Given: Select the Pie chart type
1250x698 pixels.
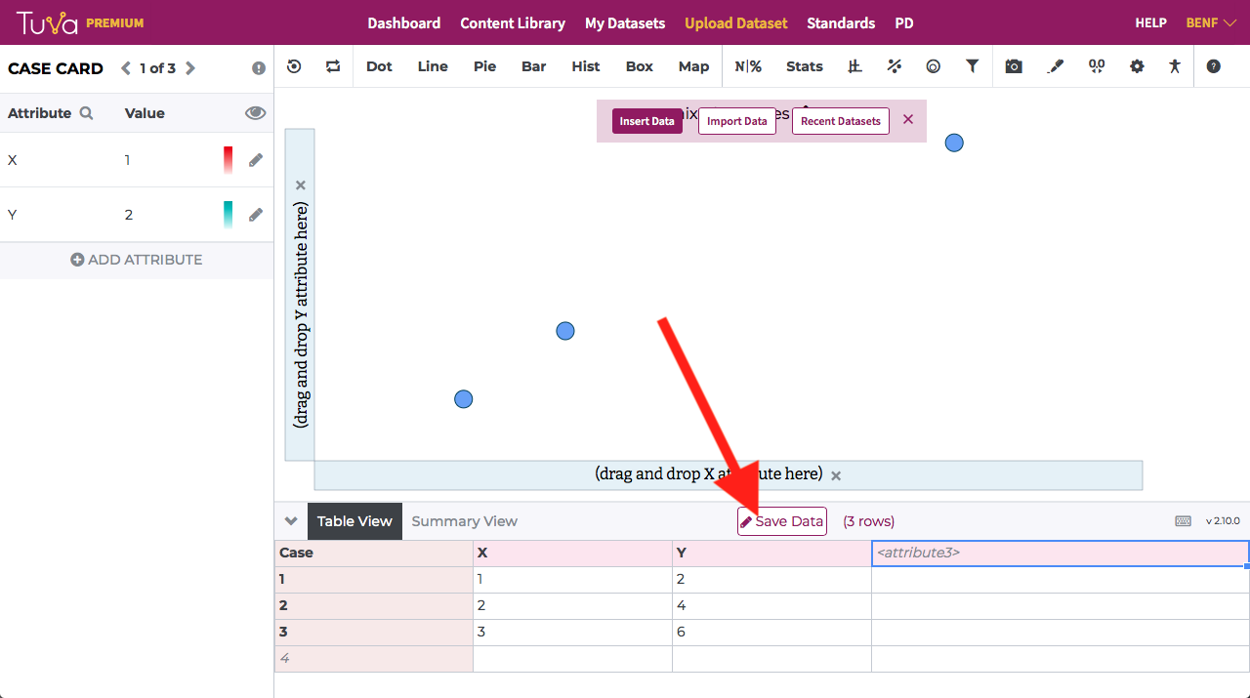Looking at the screenshot, I should point(484,66).
